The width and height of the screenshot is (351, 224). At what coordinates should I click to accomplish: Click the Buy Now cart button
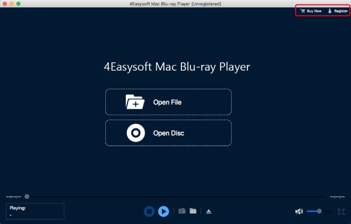(x=311, y=11)
